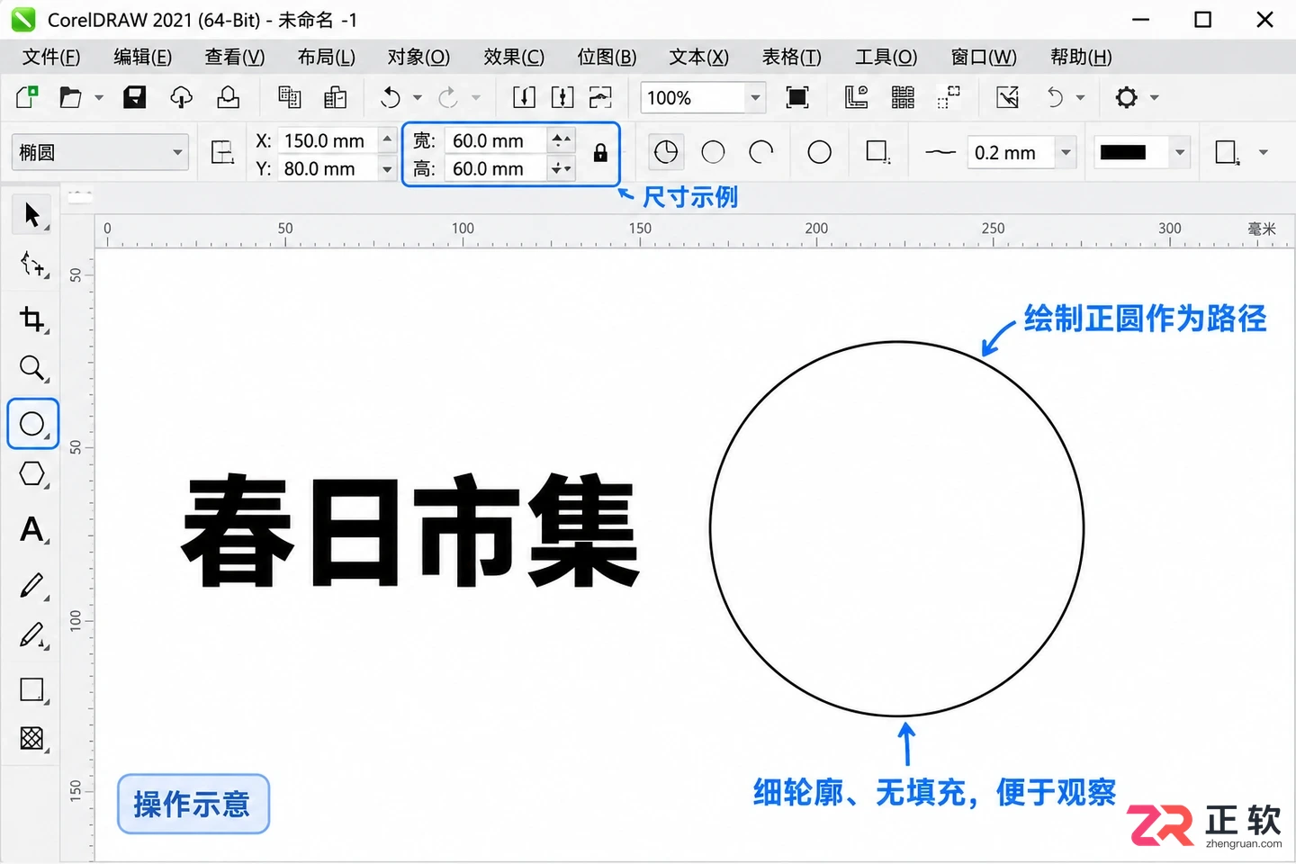Click the Save floppy disk icon
This screenshot has width=1296, height=864.
point(135,97)
